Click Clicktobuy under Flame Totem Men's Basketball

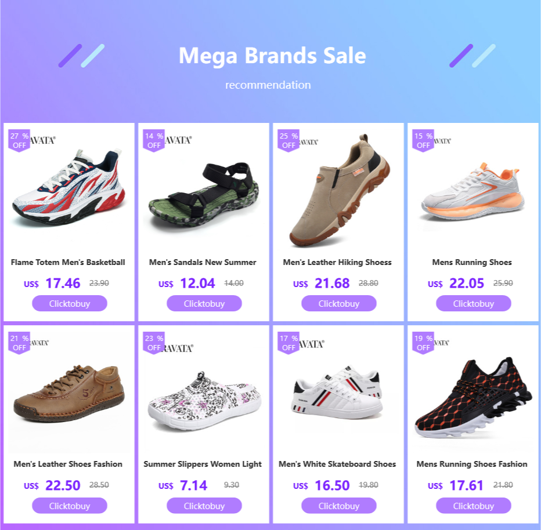tap(69, 303)
